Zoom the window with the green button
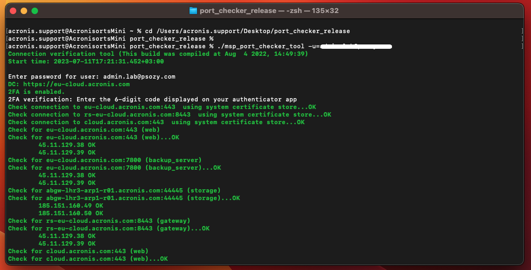531x270 pixels. point(35,11)
